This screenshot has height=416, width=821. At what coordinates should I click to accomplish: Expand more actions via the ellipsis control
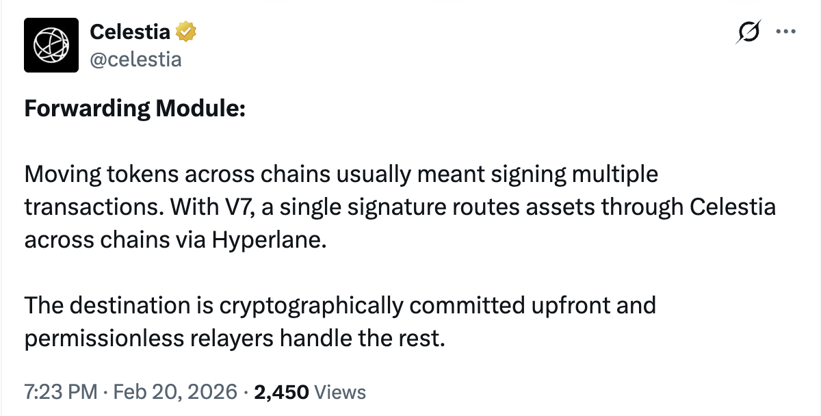pyautogui.click(x=786, y=31)
